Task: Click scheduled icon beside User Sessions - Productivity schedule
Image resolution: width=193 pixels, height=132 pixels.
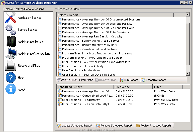Action: pyautogui.click(x=60, y=100)
